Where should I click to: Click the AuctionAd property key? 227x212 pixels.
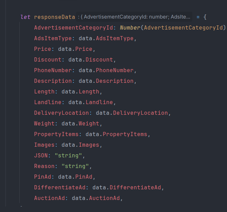point(49,198)
